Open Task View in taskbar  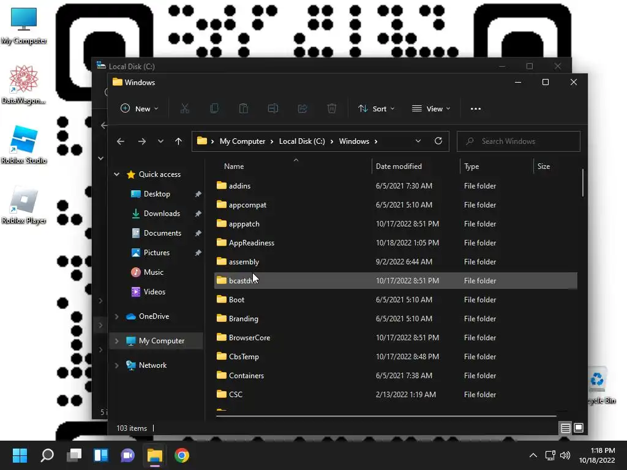pyautogui.click(x=74, y=455)
